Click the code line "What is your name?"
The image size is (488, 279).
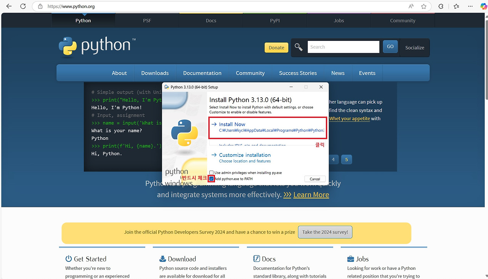pos(117,131)
